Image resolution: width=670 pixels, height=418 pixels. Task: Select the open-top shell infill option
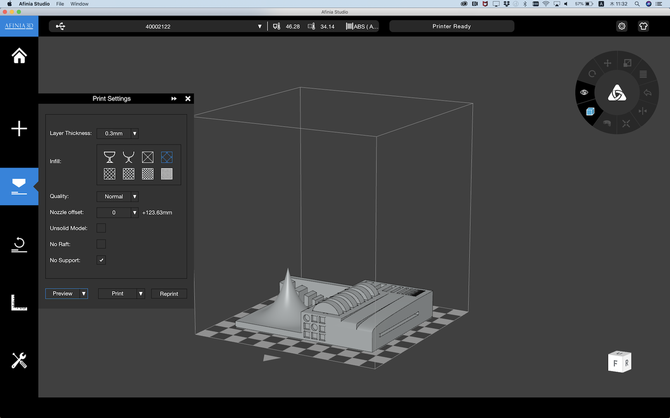128,157
